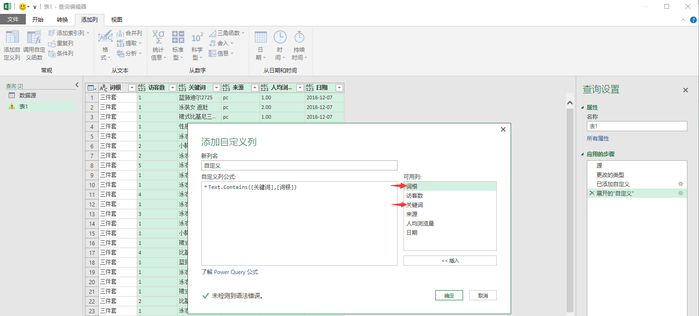Screen dimensions: 699x316
Task: Open filter dropdown for 词根 column
Action: [x=132, y=88]
